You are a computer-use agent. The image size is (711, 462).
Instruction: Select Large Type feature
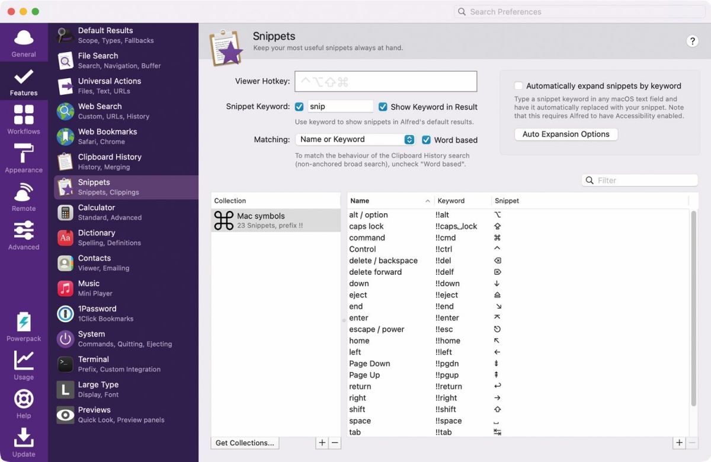pyautogui.click(x=126, y=389)
